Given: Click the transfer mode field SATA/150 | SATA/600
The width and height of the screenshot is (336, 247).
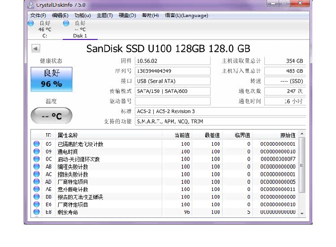Looking at the screenshot, I should 172,91.
